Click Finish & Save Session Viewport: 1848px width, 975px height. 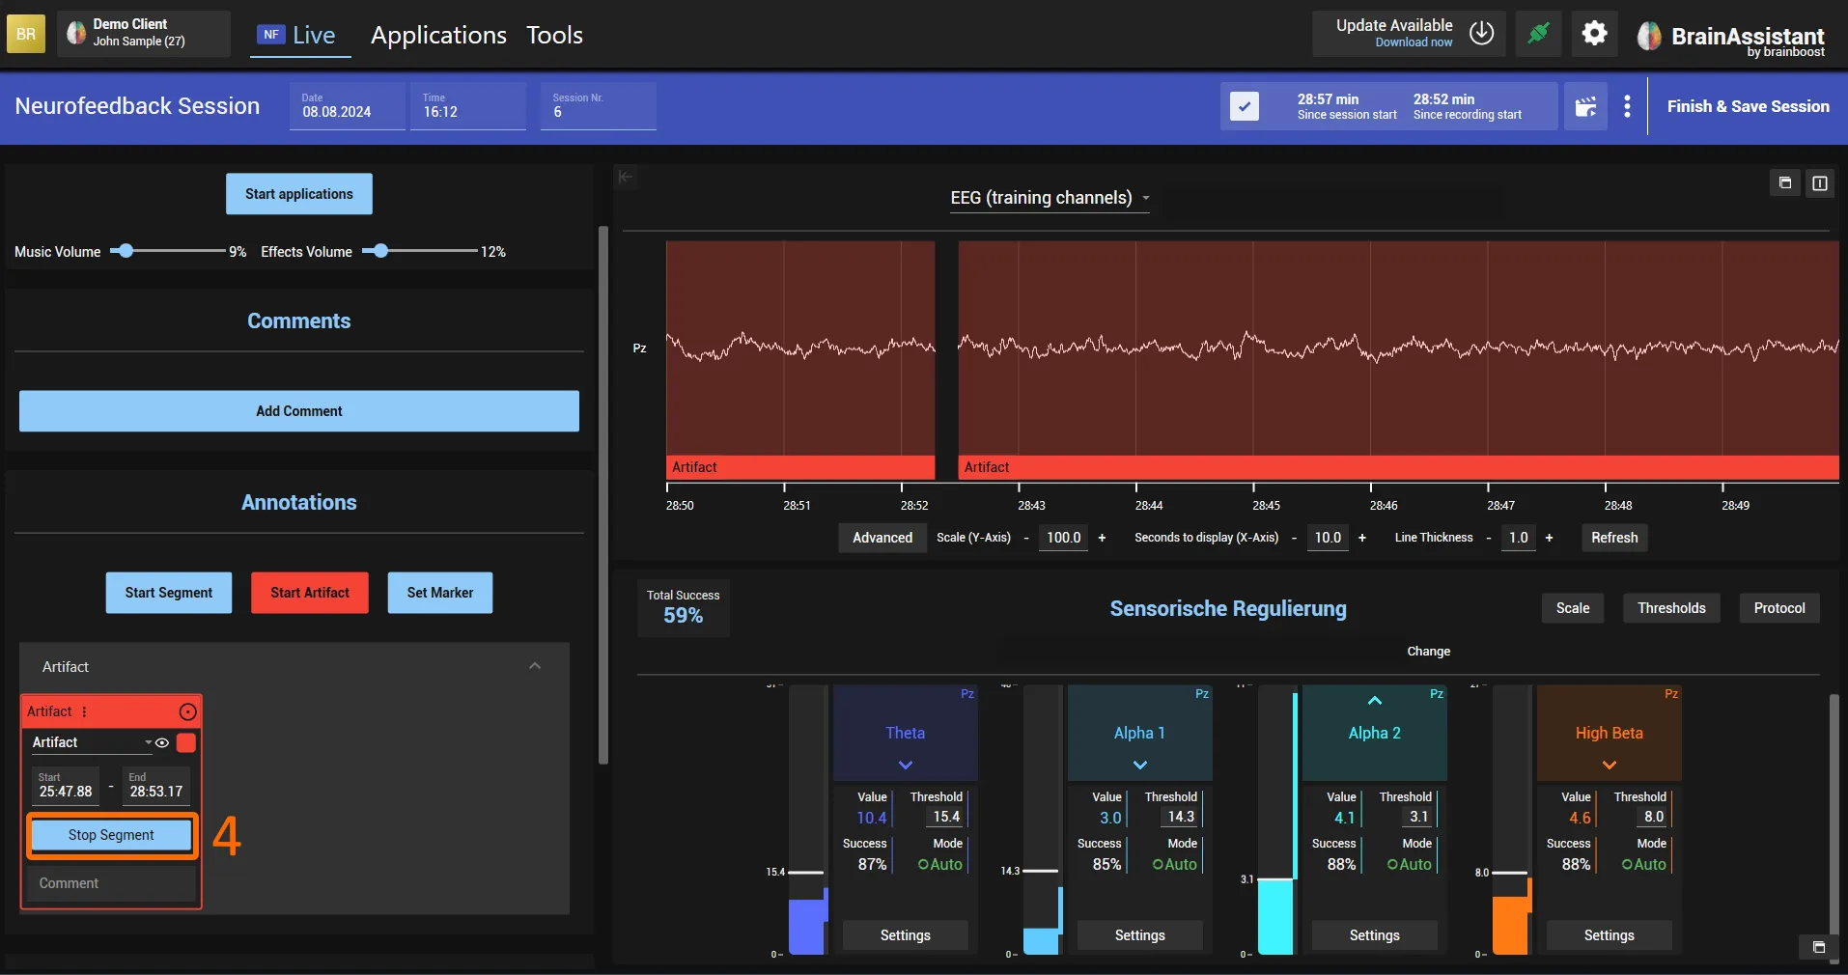point(1748,106)
